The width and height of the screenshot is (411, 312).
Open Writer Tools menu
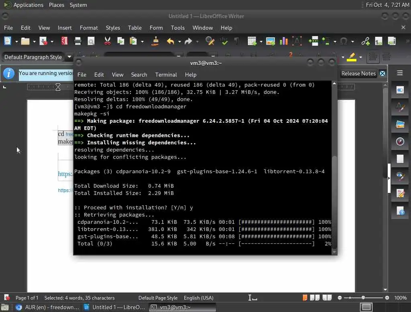click(178, 28)
